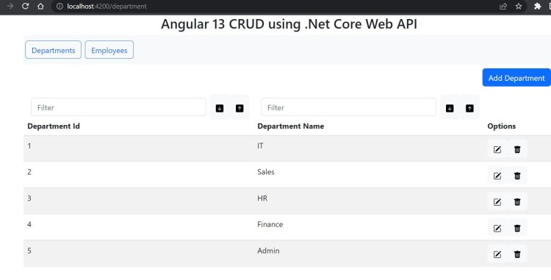Go forward in browser history
551x280 pixels.
10,6
